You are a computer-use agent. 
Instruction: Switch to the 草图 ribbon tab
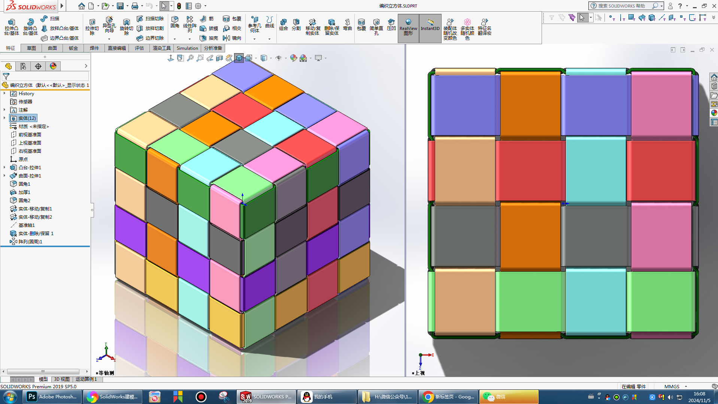(x=31, y=48)
